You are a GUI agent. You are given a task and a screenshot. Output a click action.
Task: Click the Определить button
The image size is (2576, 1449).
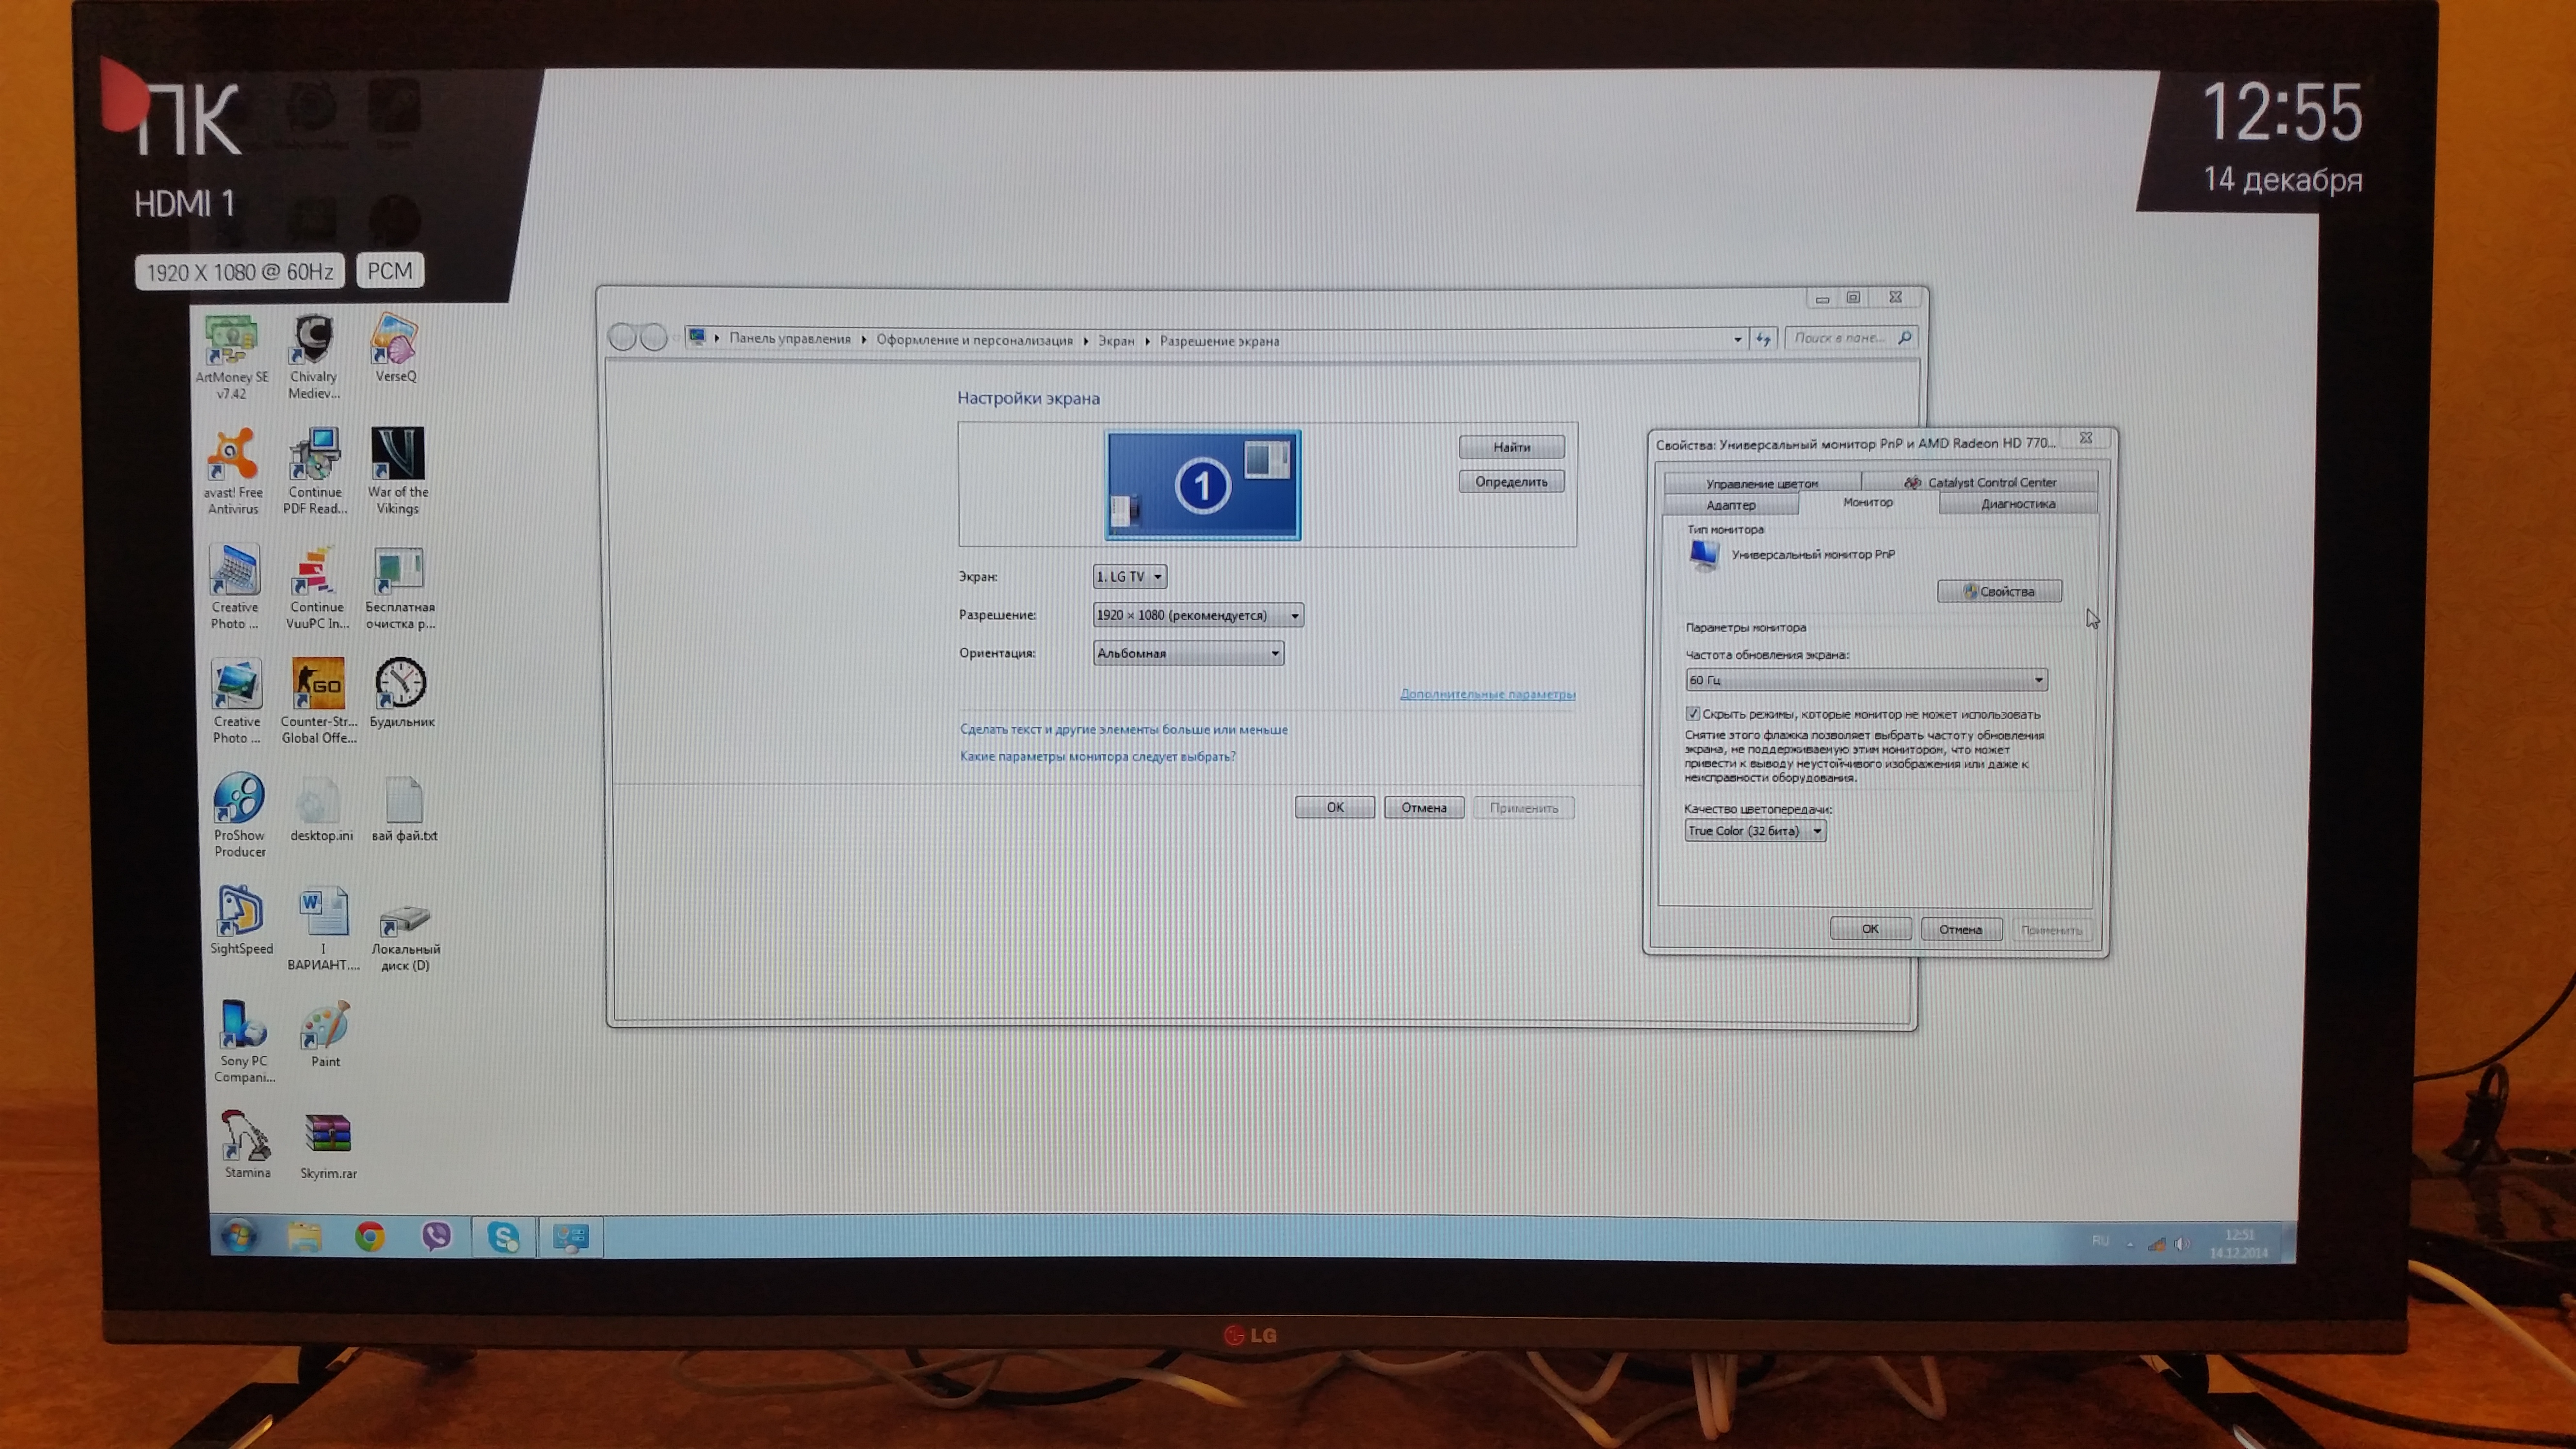click(x=1511, y=482)
